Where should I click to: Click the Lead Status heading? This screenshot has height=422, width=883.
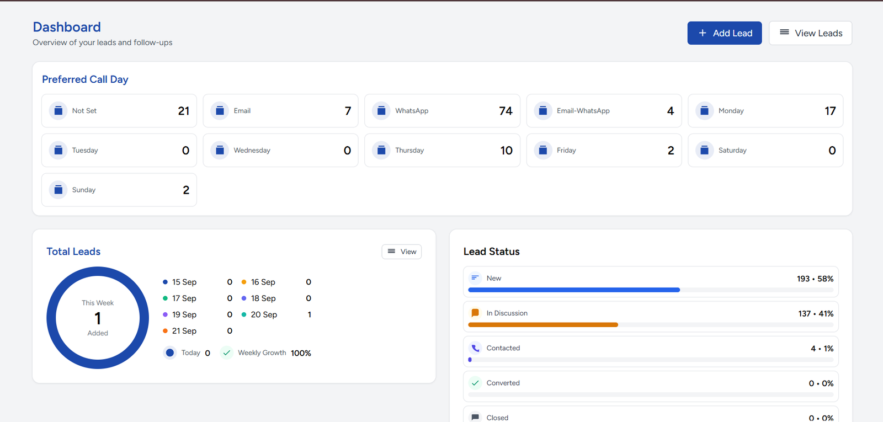coord(492,252)
